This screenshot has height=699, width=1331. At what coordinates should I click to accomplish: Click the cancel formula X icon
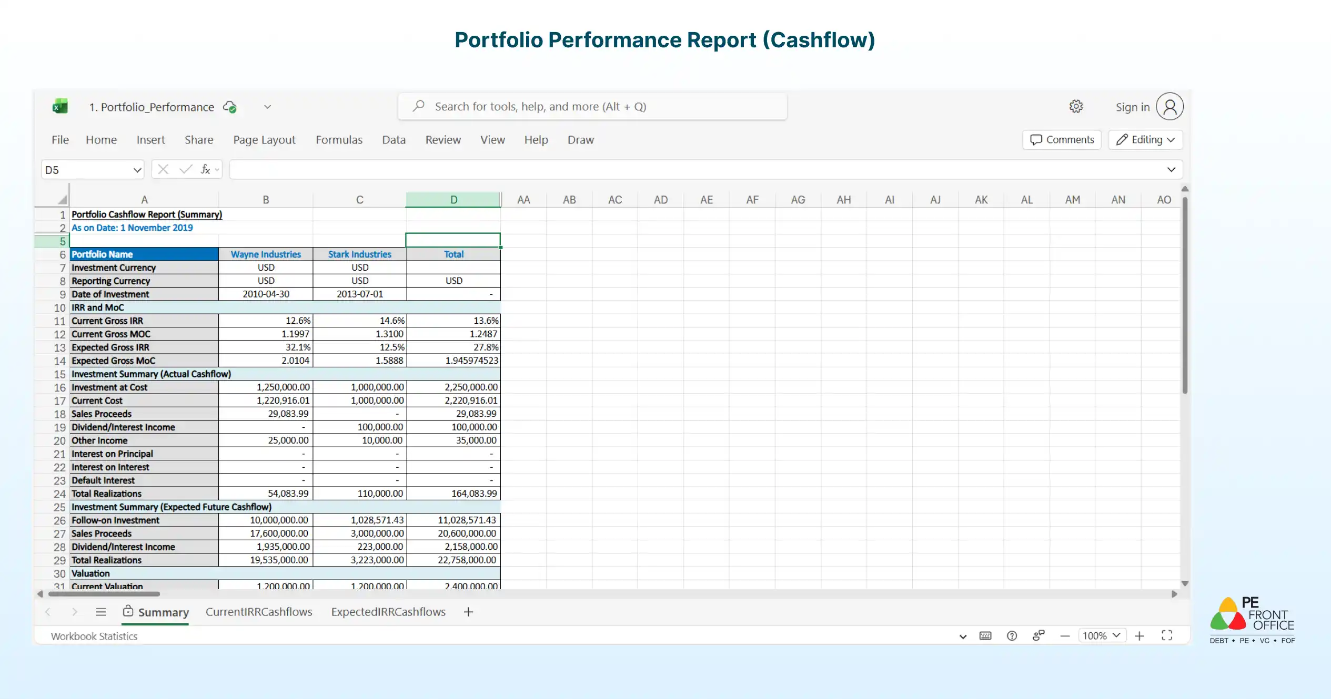(163, 169)
